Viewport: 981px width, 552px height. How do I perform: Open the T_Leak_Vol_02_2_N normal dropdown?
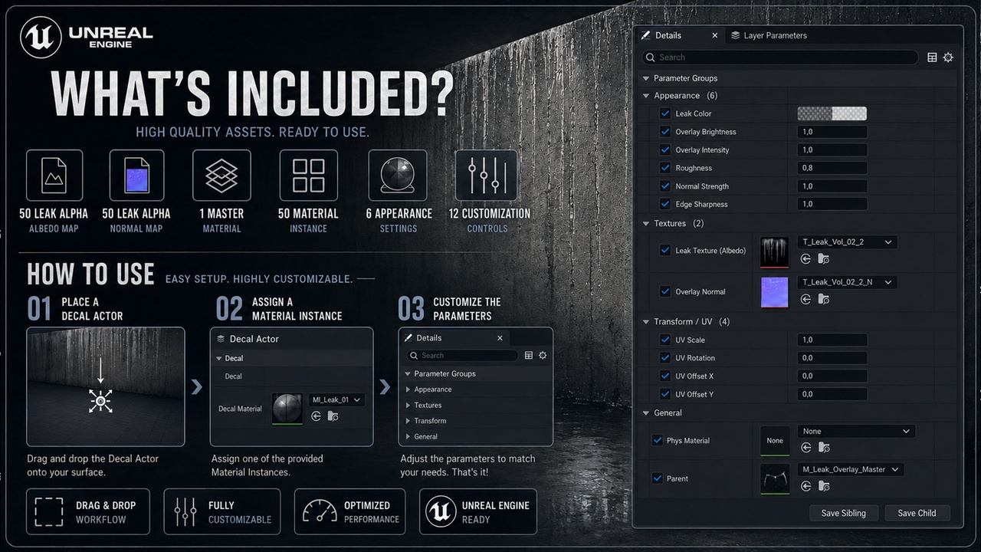tap(847, 282)
